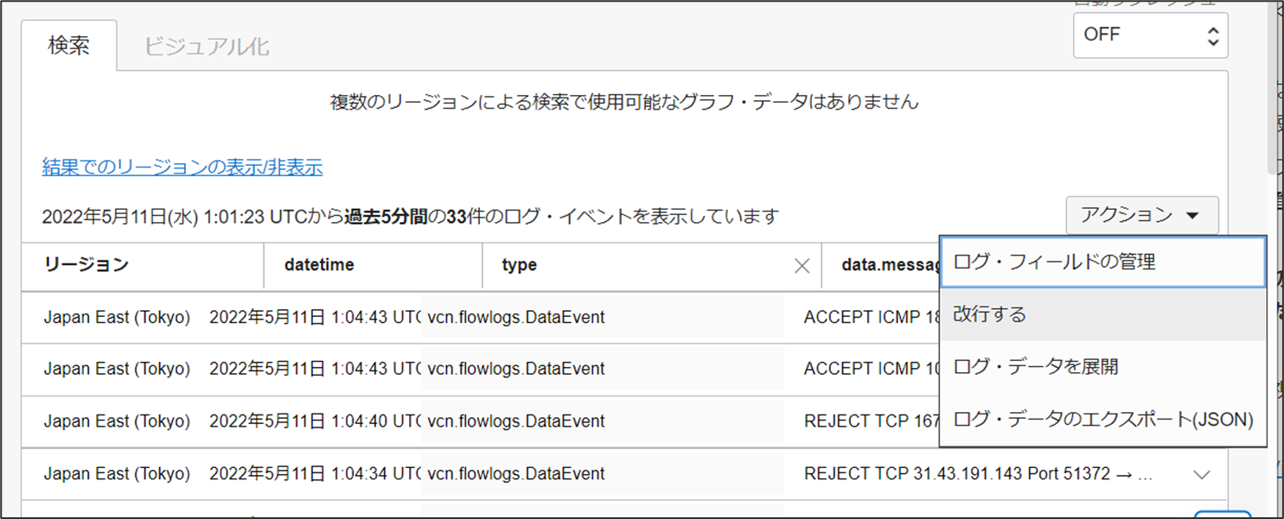Click the リージョン column header
1284x519 pixels.
(86, 265)
